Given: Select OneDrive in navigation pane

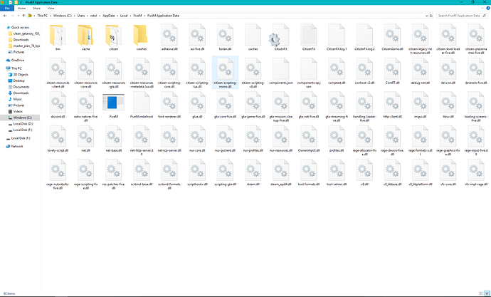Looking at the screenshot, I should (18, 60).
